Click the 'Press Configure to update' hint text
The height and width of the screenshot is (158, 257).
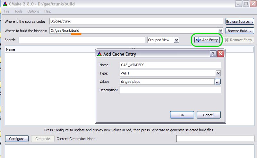[x=129, y=130]
